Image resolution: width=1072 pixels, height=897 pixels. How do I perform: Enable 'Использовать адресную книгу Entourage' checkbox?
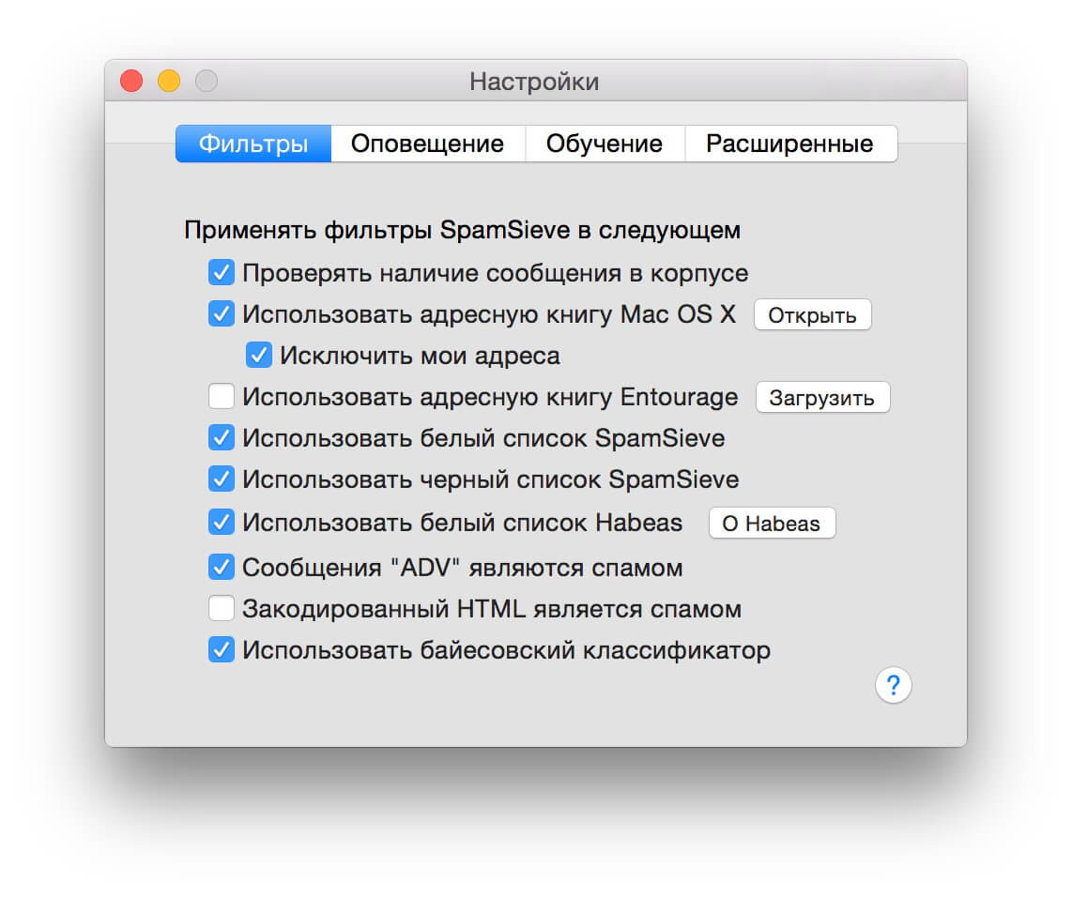(221, 396)
